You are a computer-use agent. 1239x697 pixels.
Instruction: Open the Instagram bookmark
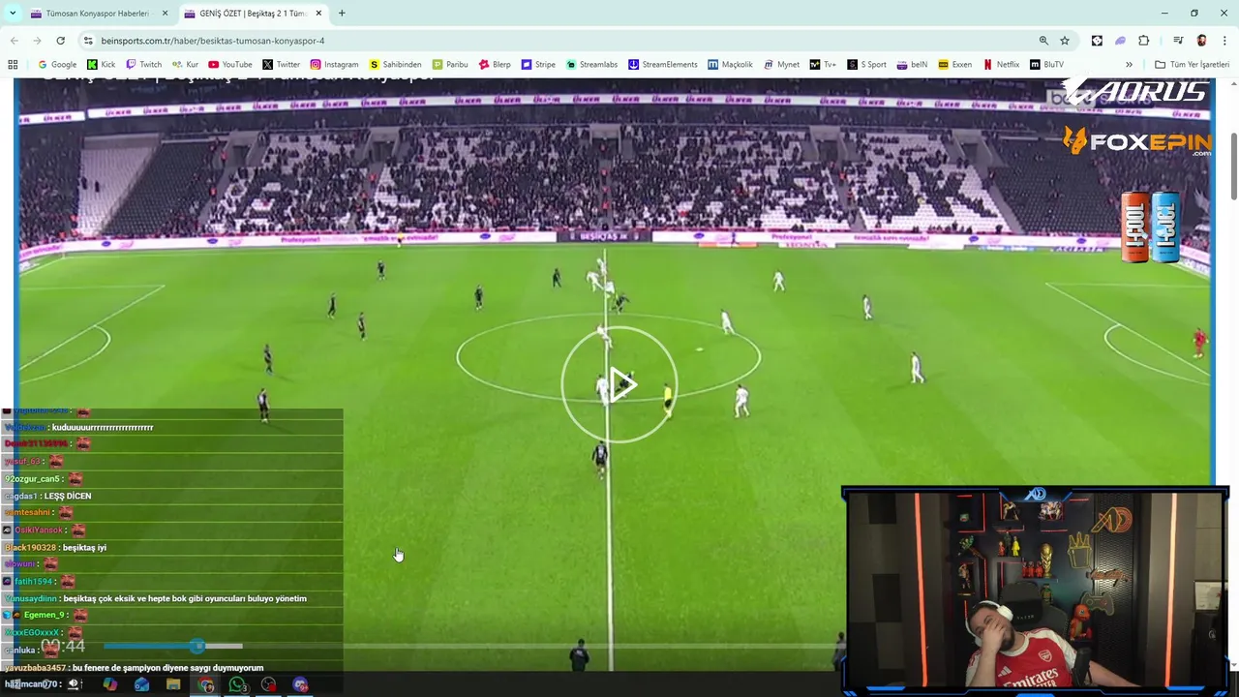[335, 65]
